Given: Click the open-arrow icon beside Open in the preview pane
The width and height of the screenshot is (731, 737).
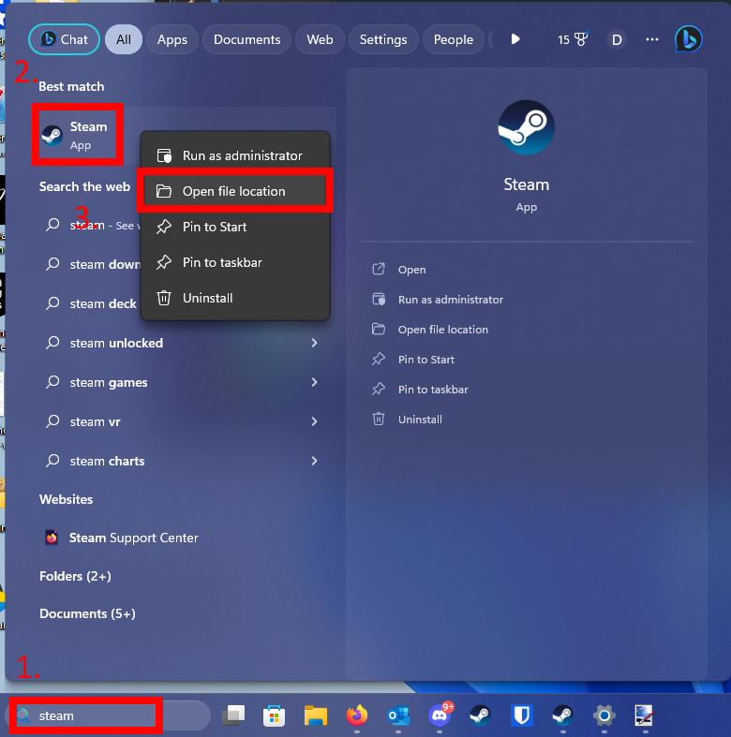Looking at the screenshot, I should click(379, 269).
